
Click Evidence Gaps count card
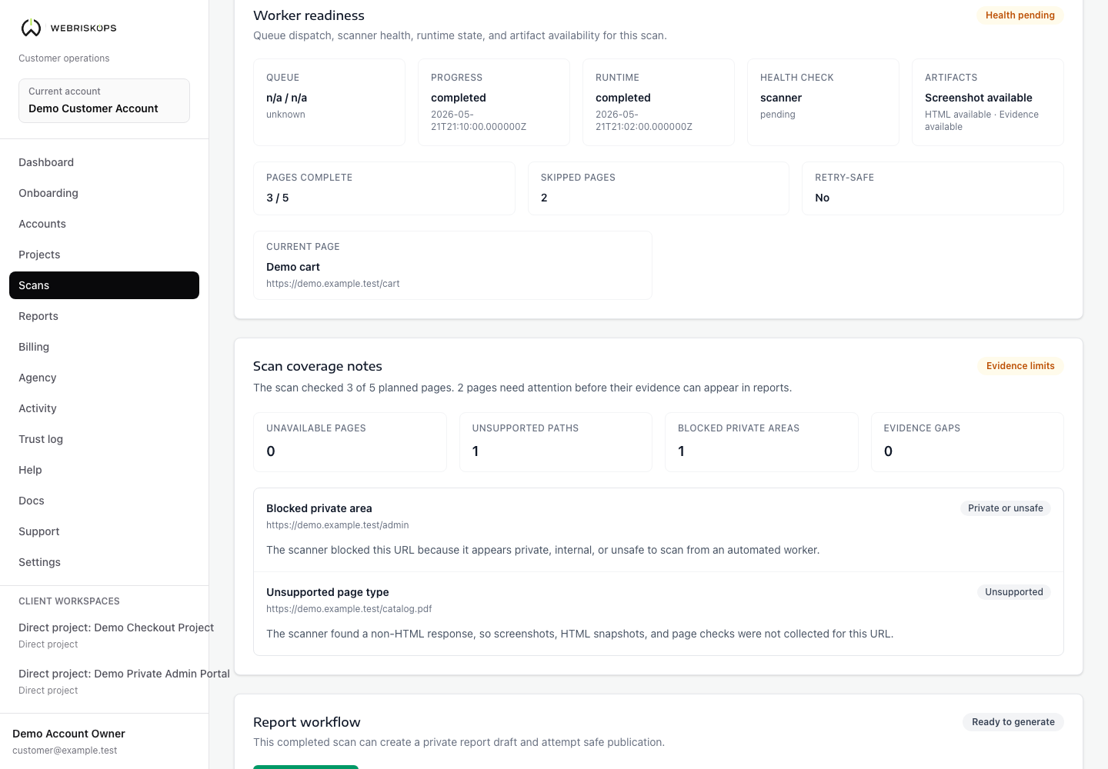967,442
